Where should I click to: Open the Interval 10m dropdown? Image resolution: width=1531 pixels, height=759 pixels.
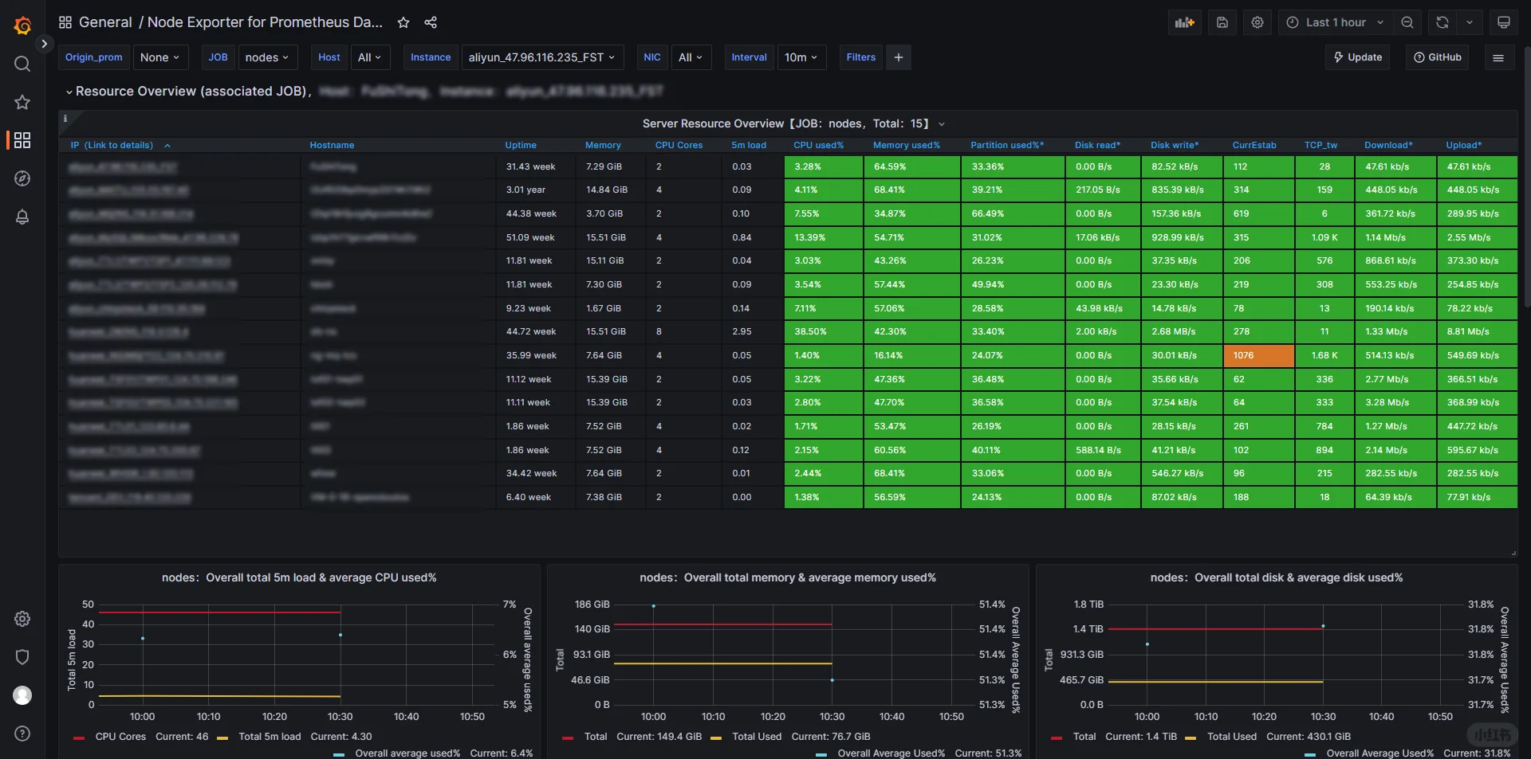click(801, 57)
